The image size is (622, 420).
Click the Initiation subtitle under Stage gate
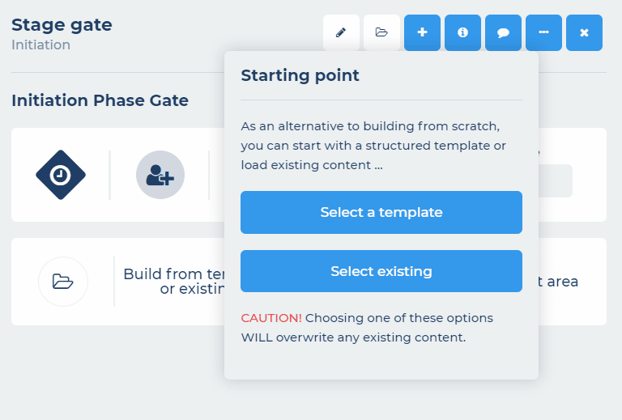(x=40, y=45)
